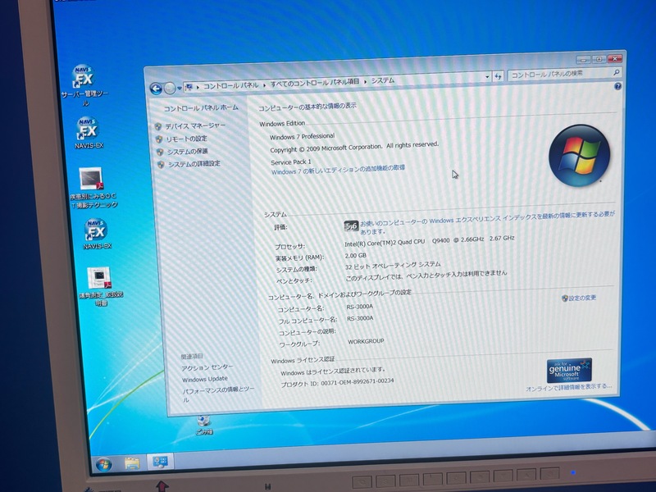Open コントロール パネル ホーム in the sidebar
This screenshot has width=656, height=492.
point(201,107)
